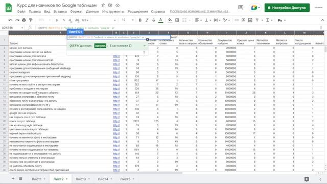Viewport: 327px width, 184px height.
Task: Open Explore panel button
Action: (x=307, y=179)
